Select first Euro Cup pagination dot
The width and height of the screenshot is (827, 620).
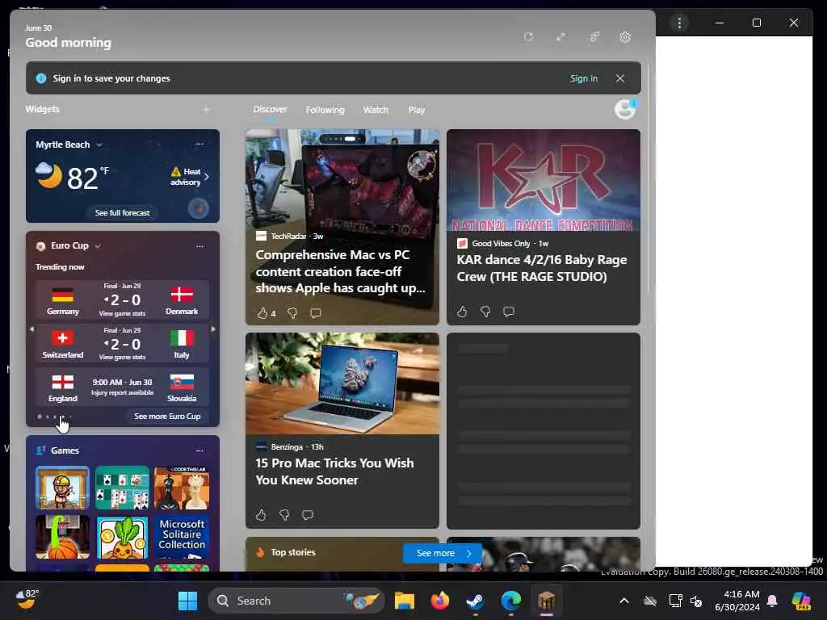[40, 417]
